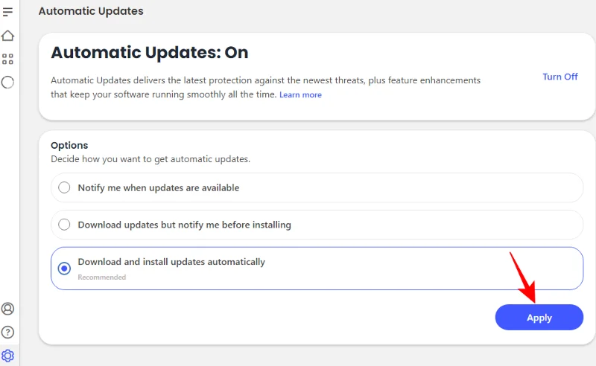The image size is (596, 366).
Task: Open the apps grid icon in sidebar
Action: 8,59
